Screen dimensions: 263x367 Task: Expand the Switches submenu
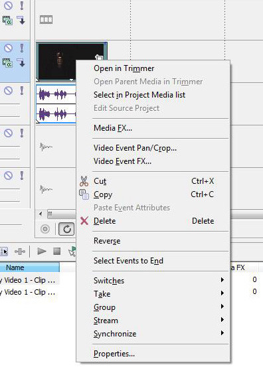click(153, 281)
